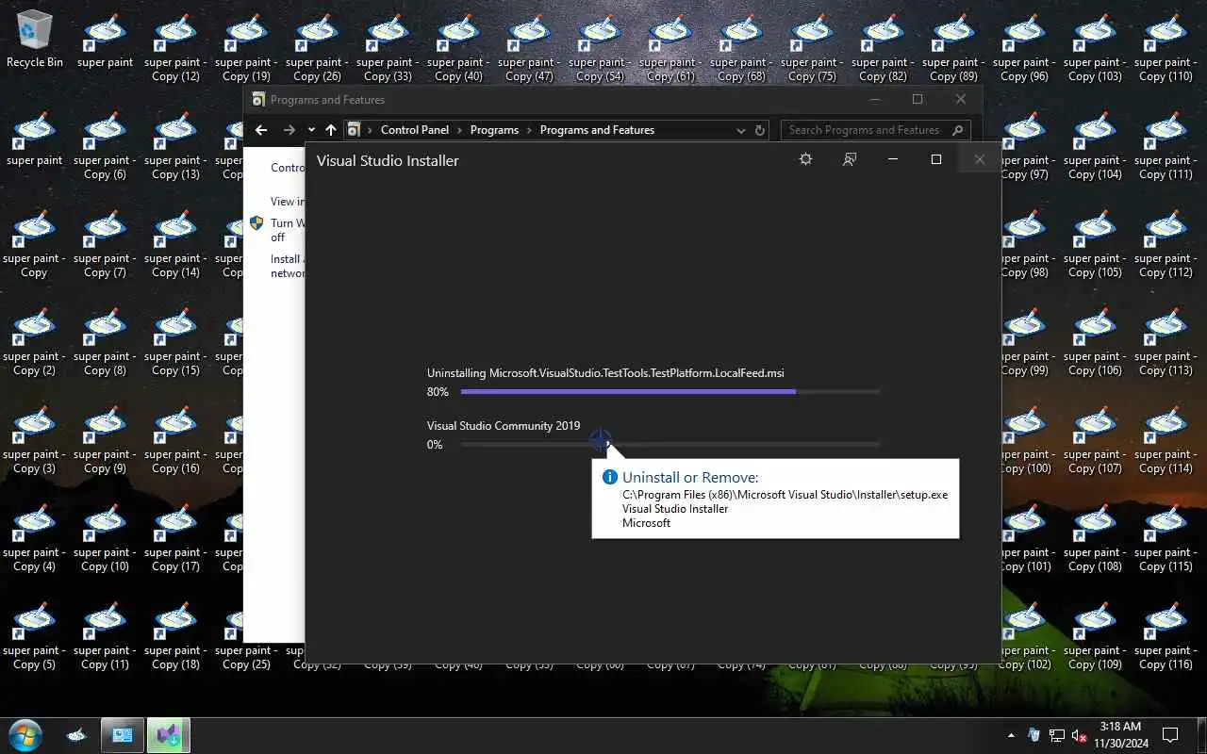
Task: Minimize the Visual Studio Installer window
Action: (x=893, y=159)
